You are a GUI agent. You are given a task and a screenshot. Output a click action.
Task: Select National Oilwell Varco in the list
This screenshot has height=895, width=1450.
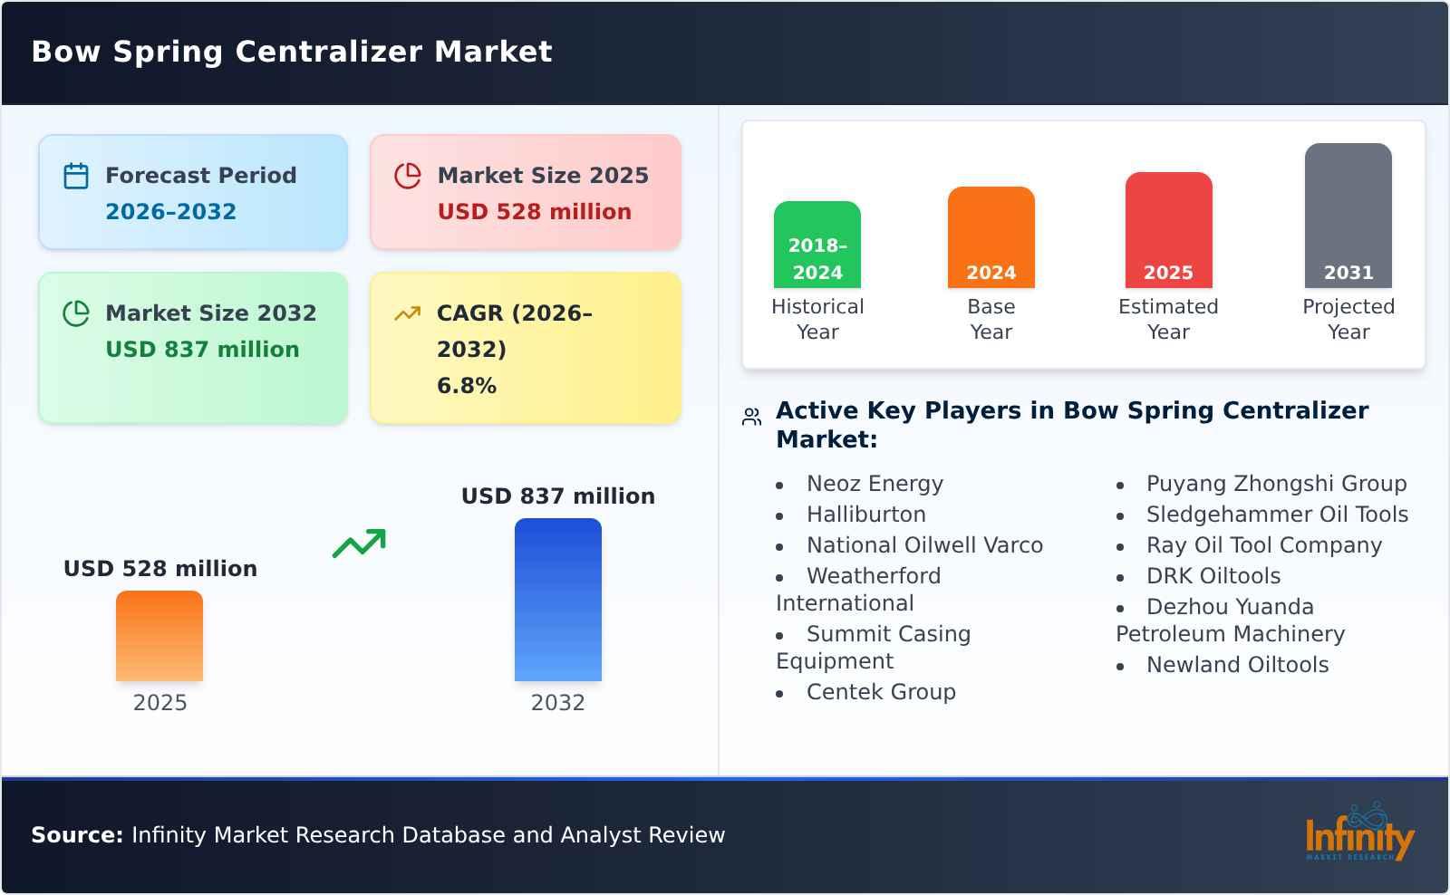click(x=924, y=545)
